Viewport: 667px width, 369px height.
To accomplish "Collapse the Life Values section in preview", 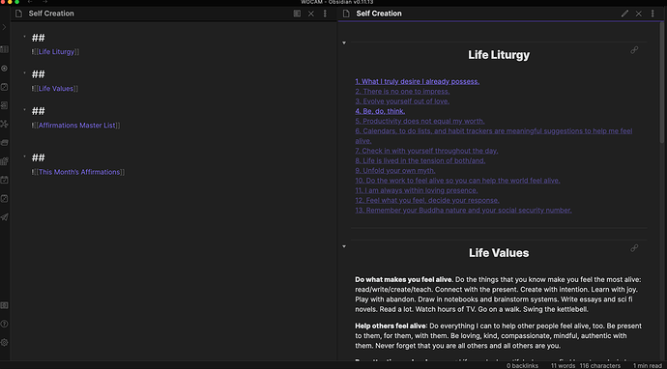I will (344, 246).
